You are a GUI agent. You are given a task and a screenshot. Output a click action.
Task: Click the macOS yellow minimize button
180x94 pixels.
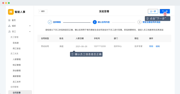(6, 3)
